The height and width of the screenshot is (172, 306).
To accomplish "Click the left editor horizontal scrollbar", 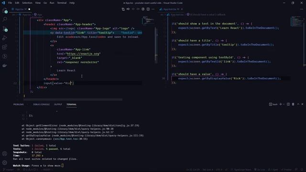I will coord(73,99).
